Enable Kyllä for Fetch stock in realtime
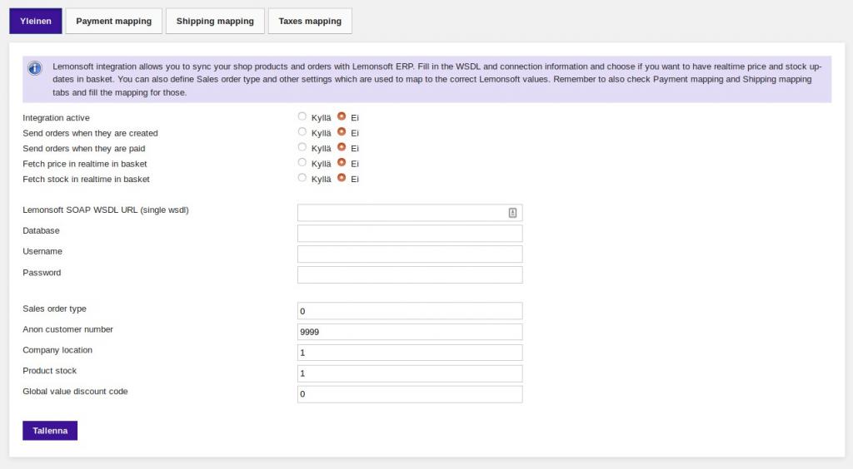 tap(302, 177)
